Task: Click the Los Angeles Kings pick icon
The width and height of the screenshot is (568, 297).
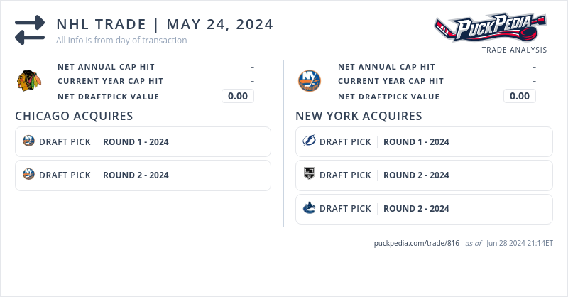Action: pyautogui.click(x=309, y=175)
